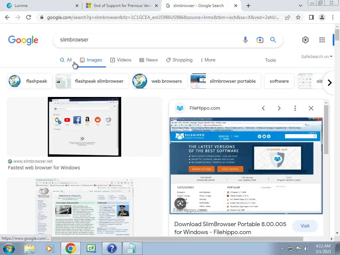
Task: Go to next image in preview panel
Action: pyautogui.click(x=279, y=108)
